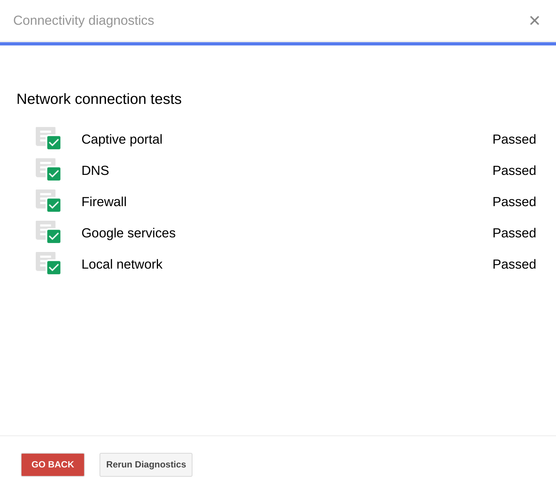Click the Passed status for Captive portal
This screenshot has height=493, width=556.
click(514, 139)
